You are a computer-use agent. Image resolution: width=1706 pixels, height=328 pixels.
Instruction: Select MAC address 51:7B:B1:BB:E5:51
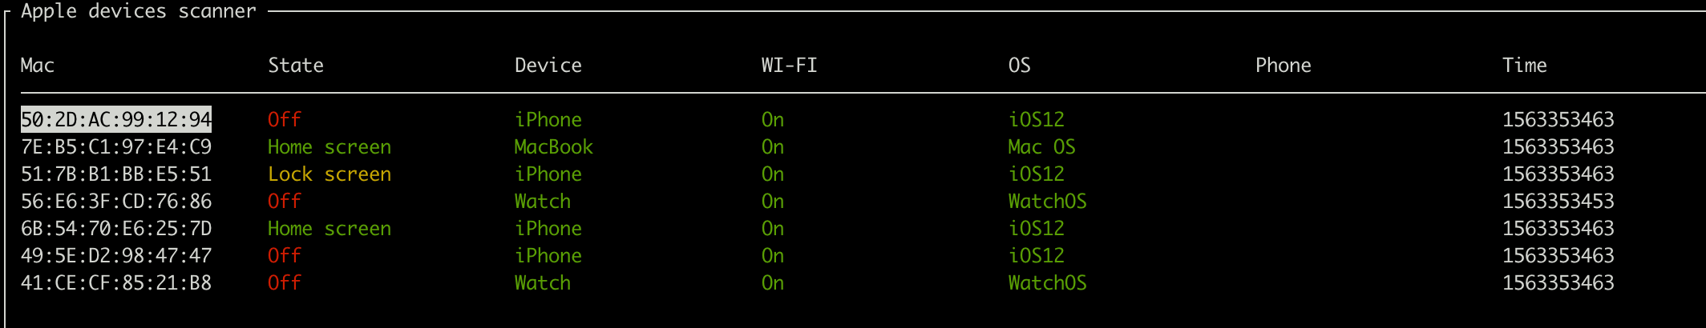116,174
